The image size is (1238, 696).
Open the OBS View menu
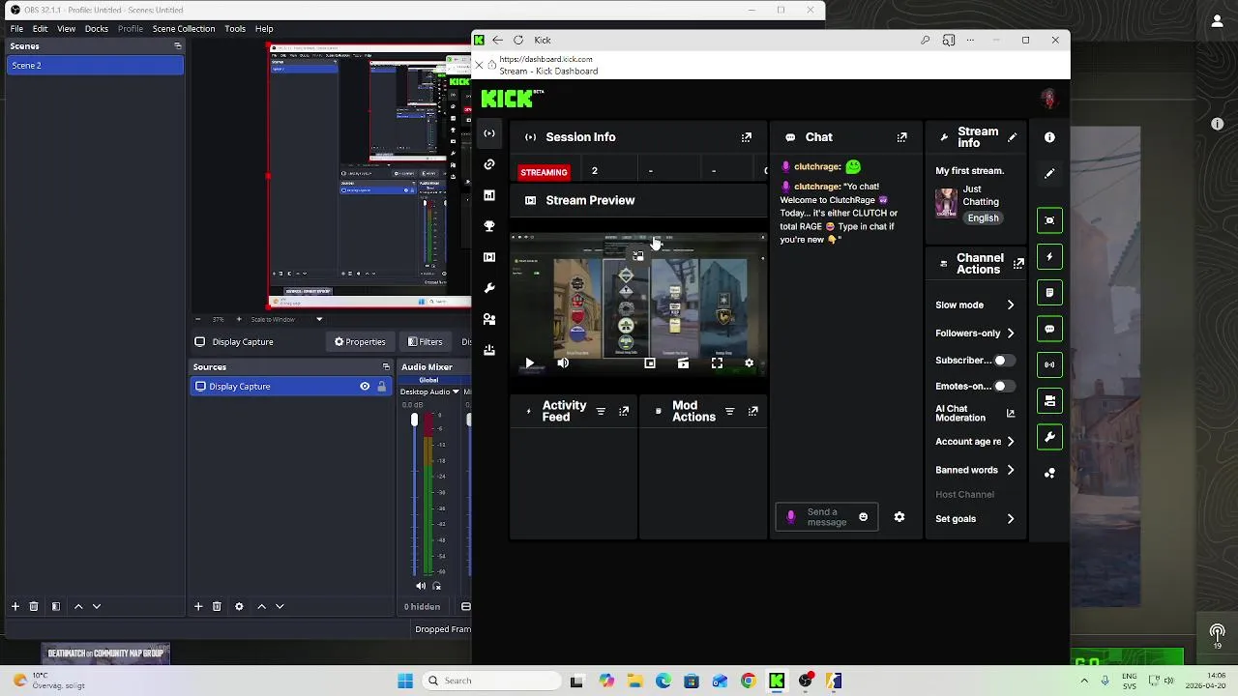(x=66, y=29)
